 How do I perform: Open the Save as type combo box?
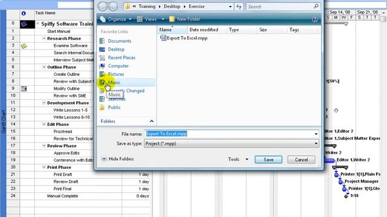231,143
